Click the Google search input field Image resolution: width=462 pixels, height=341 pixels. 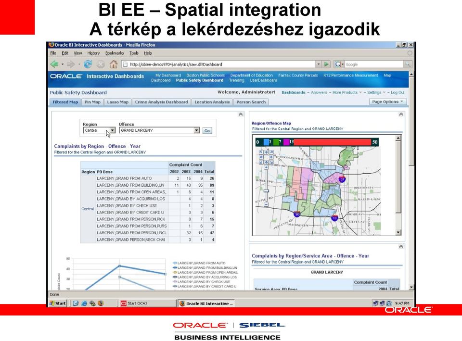tap(373, 64)
